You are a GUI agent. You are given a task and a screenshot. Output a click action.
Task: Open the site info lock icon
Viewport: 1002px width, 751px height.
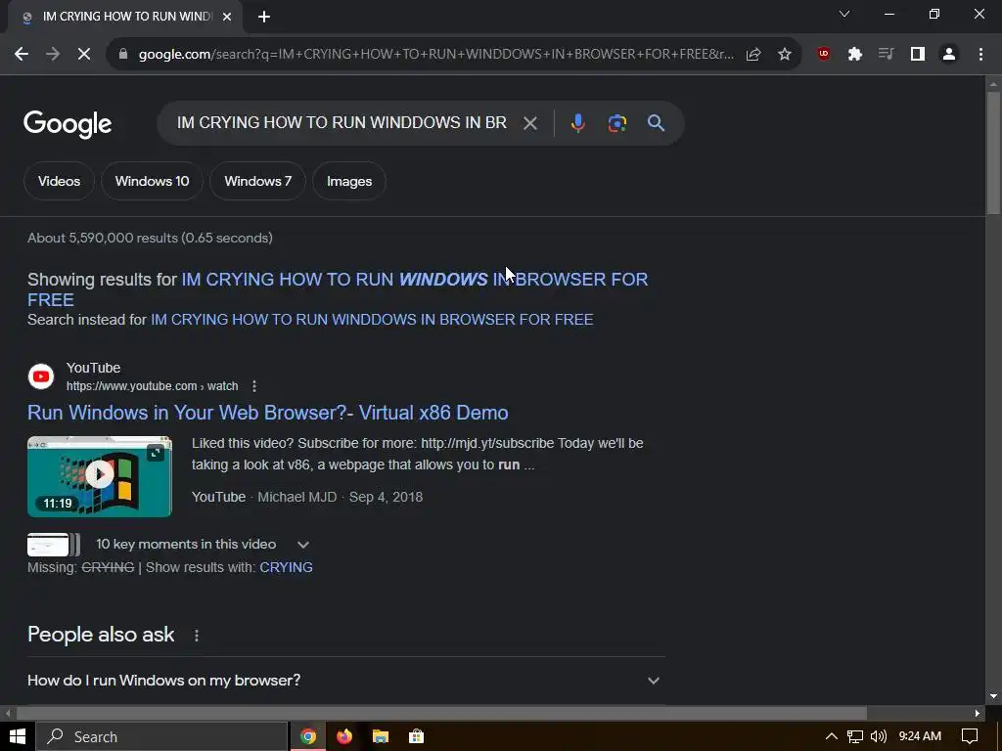coord(123,55)
